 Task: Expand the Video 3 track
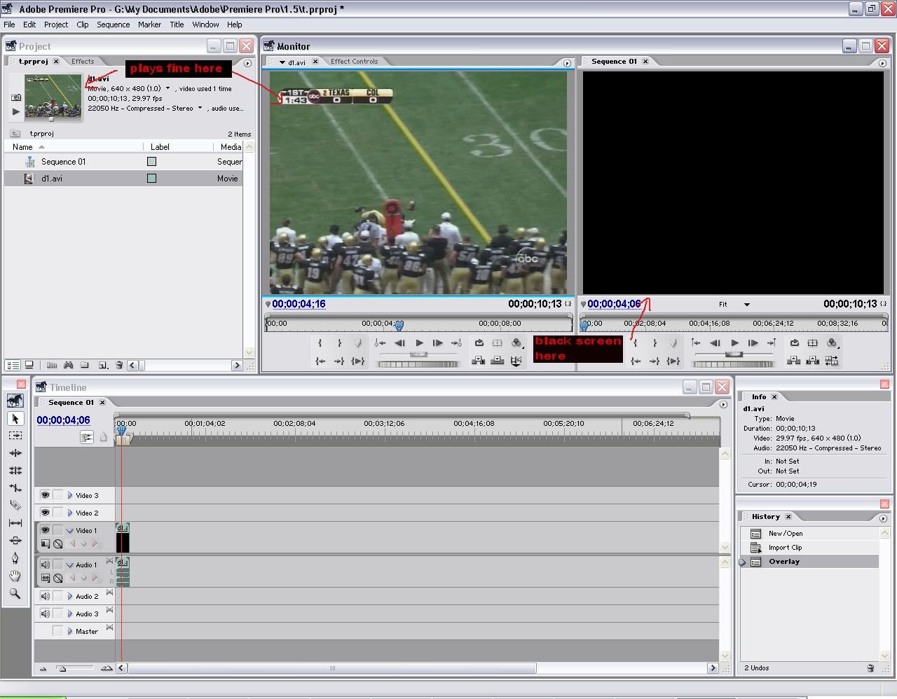click(x=70, y=495)
